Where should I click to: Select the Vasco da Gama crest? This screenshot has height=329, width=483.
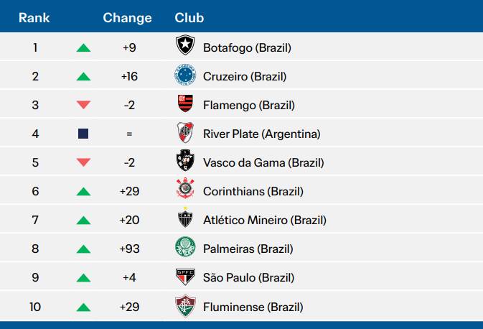(185, 162)
